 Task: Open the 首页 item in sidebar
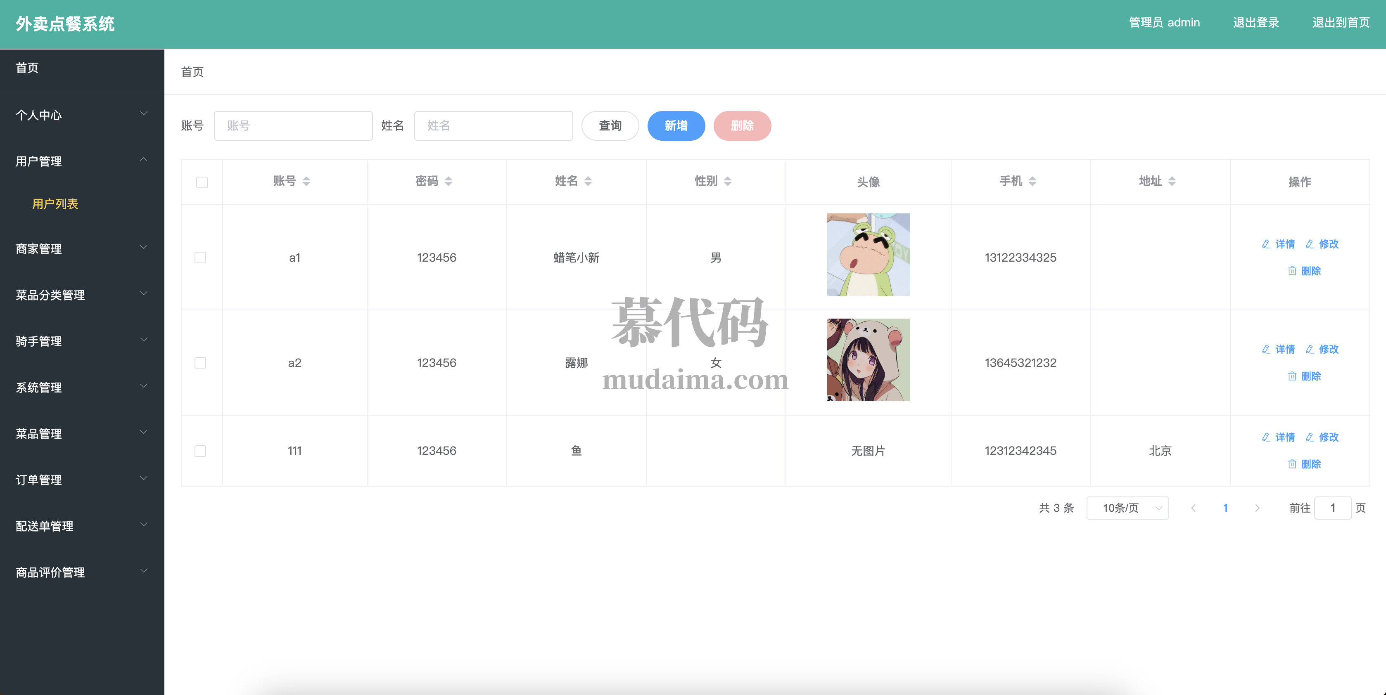(27, 68)
